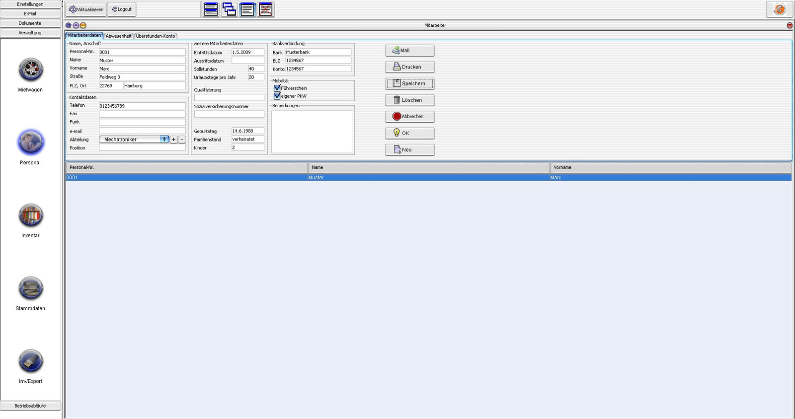Click the orange minus icon in title bar
795x419 pixels.
click(x=83, y=25)
